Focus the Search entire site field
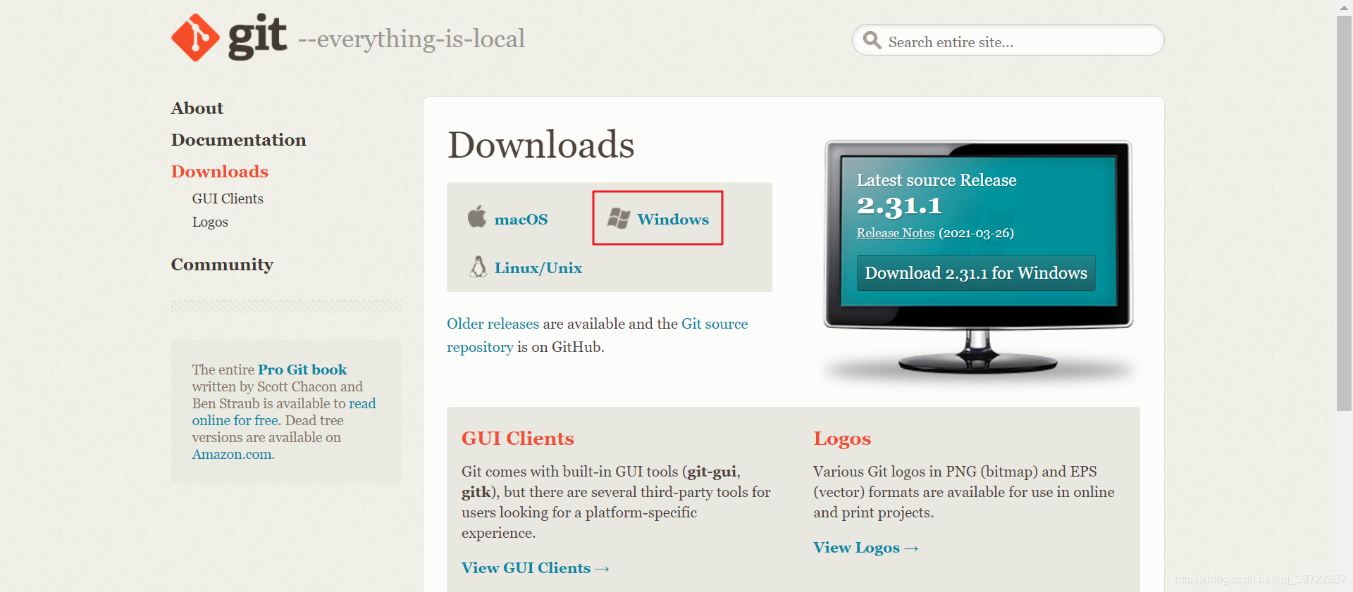Screen dimensions: 1353x592 (x=1008, y=41)
